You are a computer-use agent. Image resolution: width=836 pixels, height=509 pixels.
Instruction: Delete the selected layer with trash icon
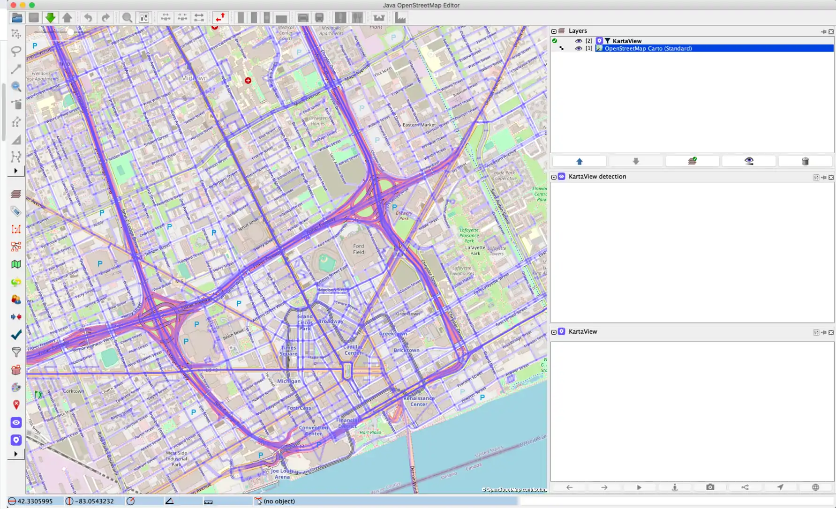[805, 161]
